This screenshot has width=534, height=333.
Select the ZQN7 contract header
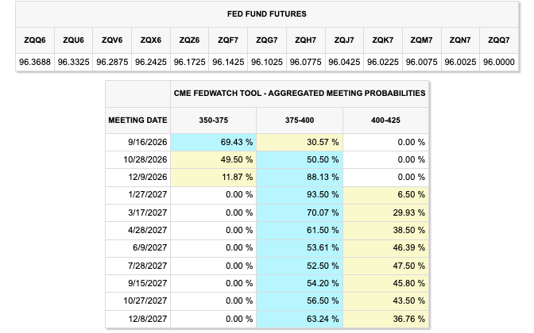pos(460,40)
